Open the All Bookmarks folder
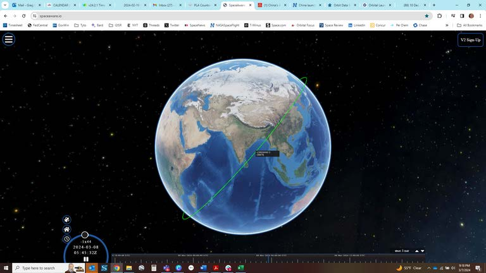This screenshot has height=273, width=486. (470, 25)
